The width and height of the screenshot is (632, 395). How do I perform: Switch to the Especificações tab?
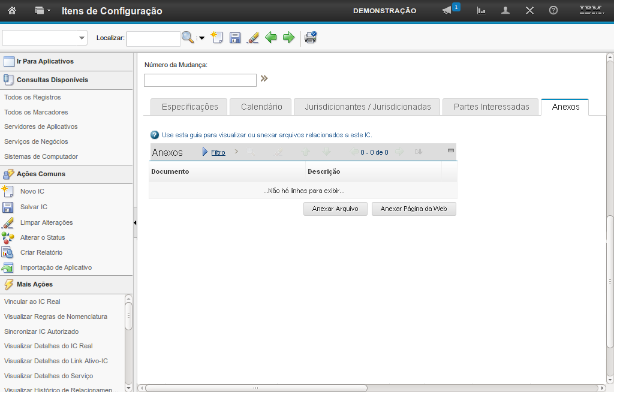click(189, 107)
